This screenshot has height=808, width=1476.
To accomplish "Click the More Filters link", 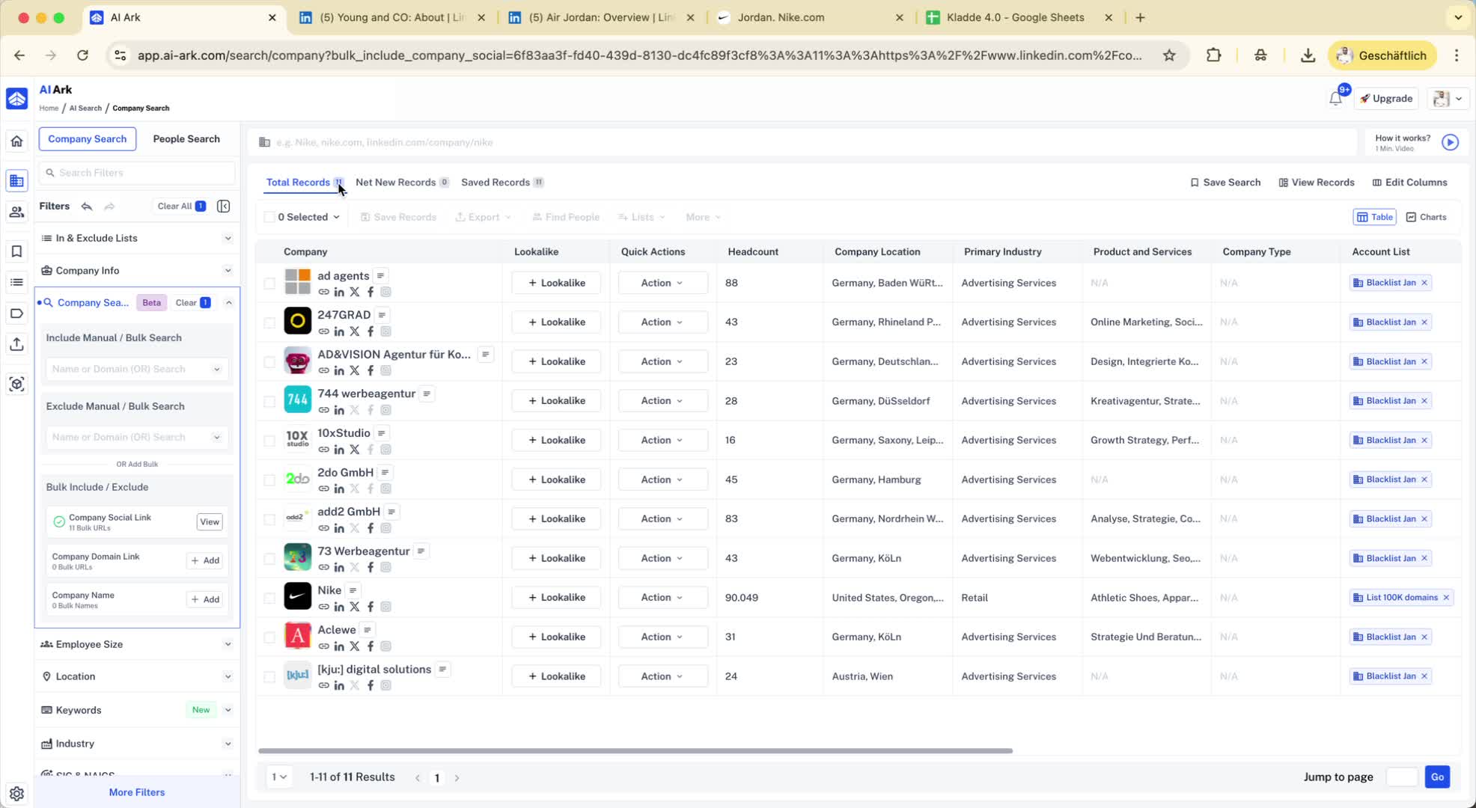I will (136, 792).
